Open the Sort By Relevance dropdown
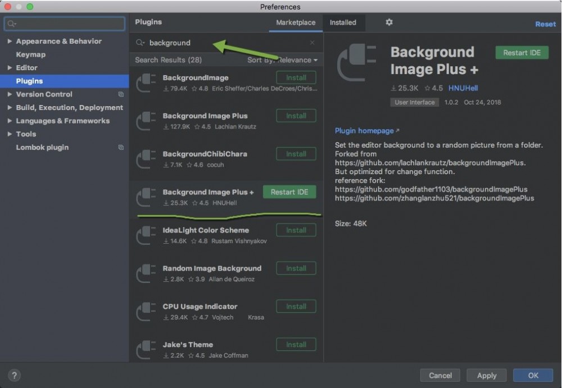562x388 pixels. [x=282, y=60]
